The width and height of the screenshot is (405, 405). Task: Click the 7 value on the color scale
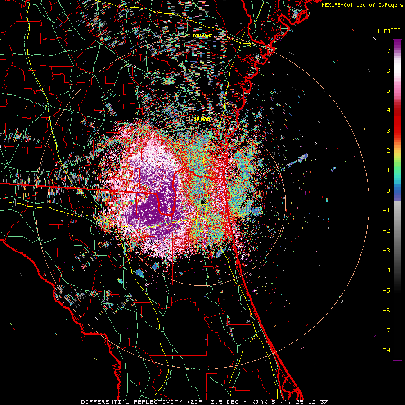click(388, 50)
